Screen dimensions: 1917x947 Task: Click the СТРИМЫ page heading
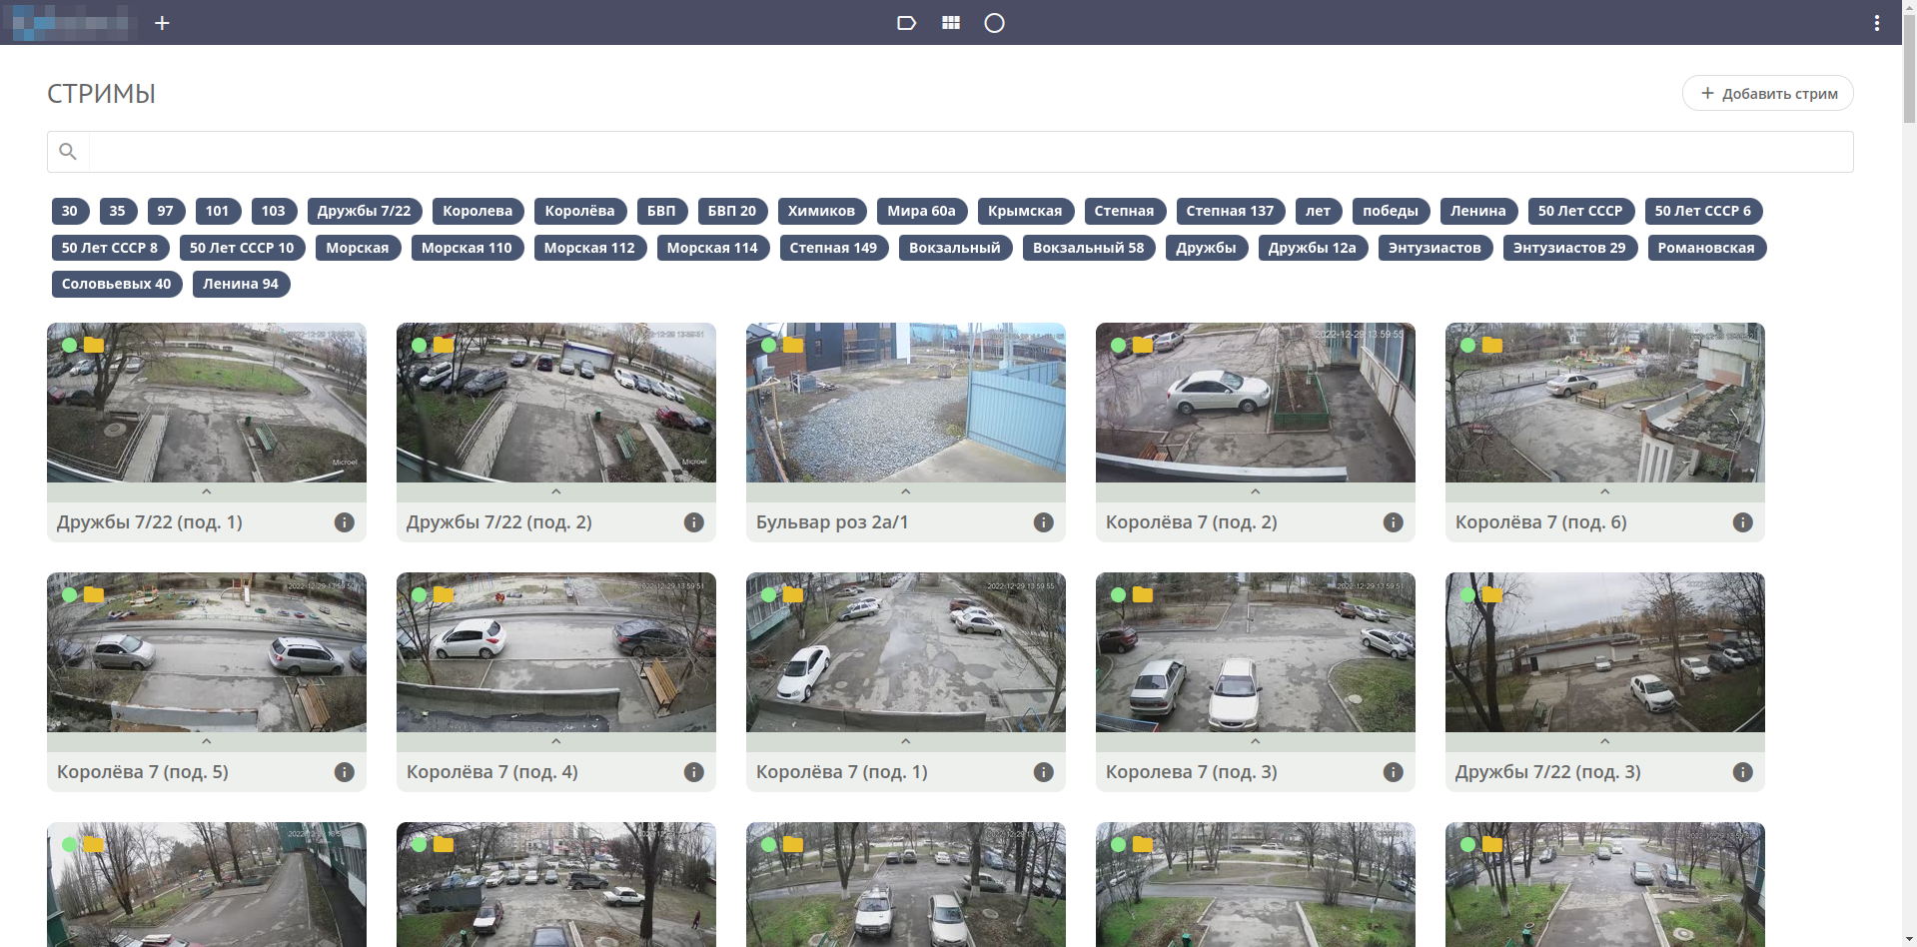[x=101, y=94]
